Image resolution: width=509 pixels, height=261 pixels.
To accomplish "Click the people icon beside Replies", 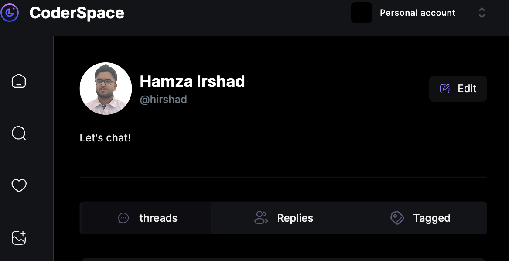I will (261, 218).
